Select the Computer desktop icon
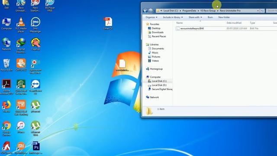This screenshot has width=277, height=156. [6, 24]
